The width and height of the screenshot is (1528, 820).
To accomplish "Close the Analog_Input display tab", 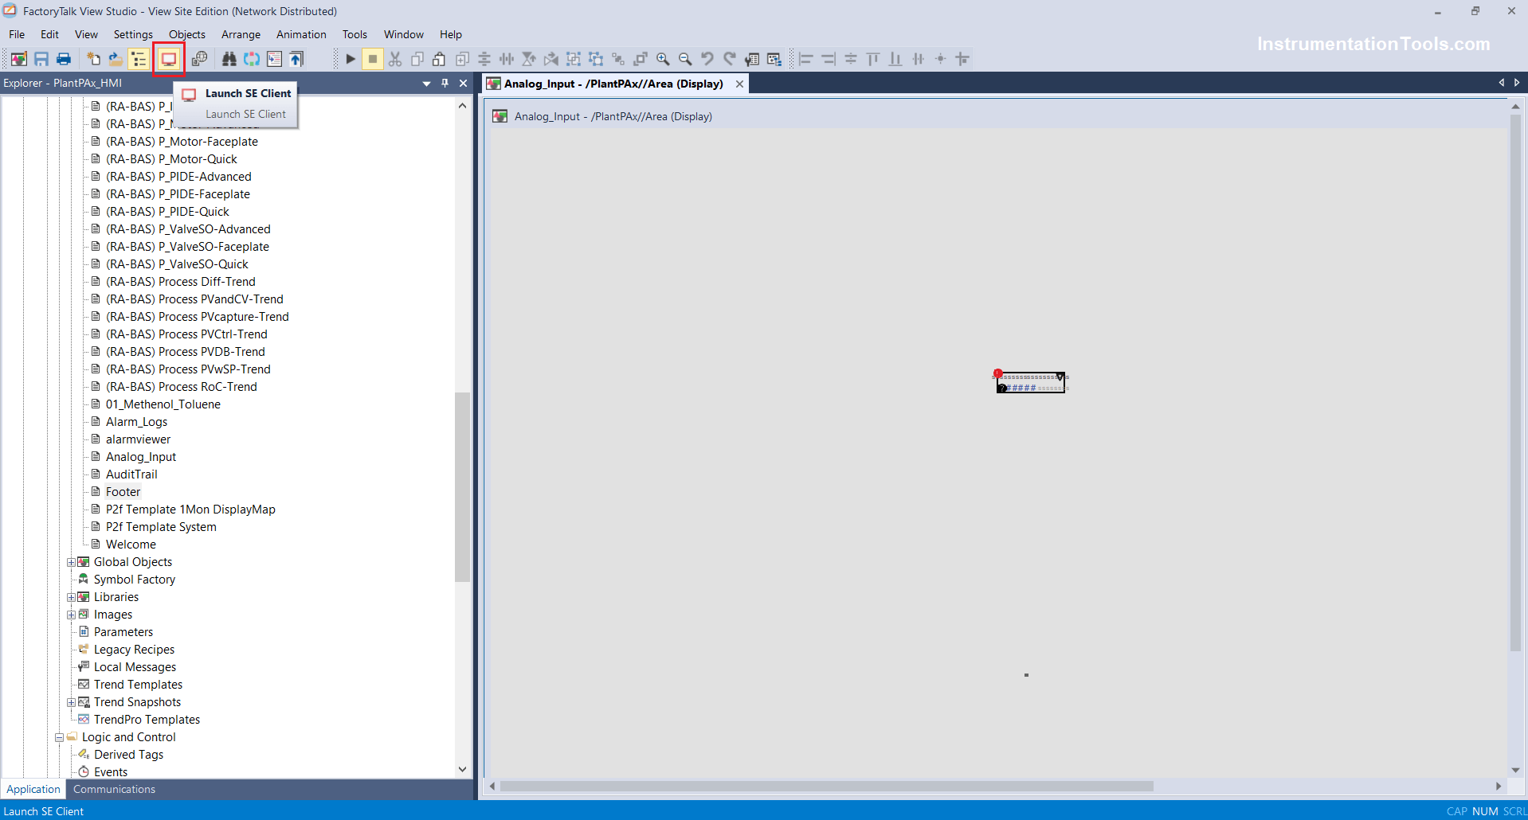I will click(x=739, y=84).
